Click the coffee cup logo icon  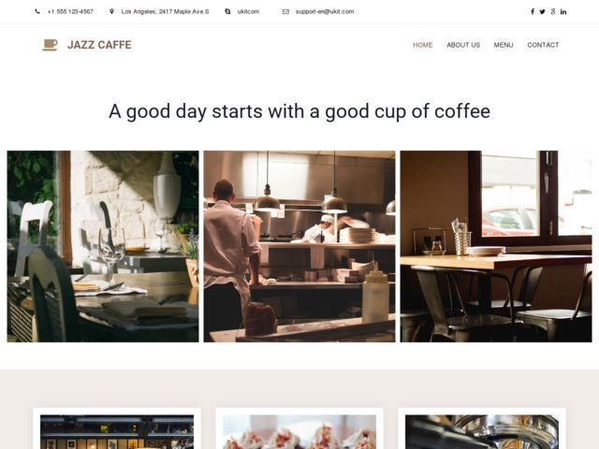coord(50,45)
